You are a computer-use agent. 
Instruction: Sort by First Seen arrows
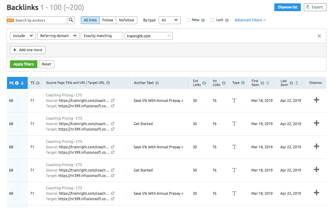click(268, 83)
